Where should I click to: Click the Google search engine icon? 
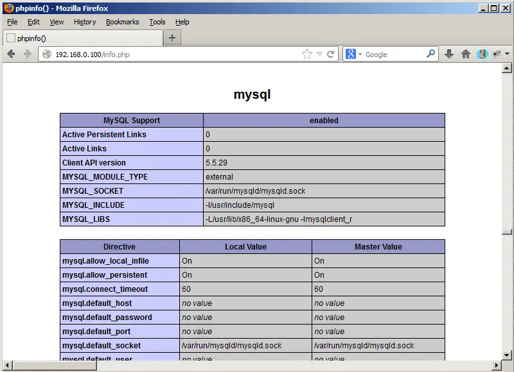350,54
